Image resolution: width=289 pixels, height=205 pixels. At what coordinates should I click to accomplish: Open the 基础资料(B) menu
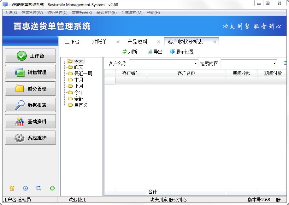click(106, 13)
